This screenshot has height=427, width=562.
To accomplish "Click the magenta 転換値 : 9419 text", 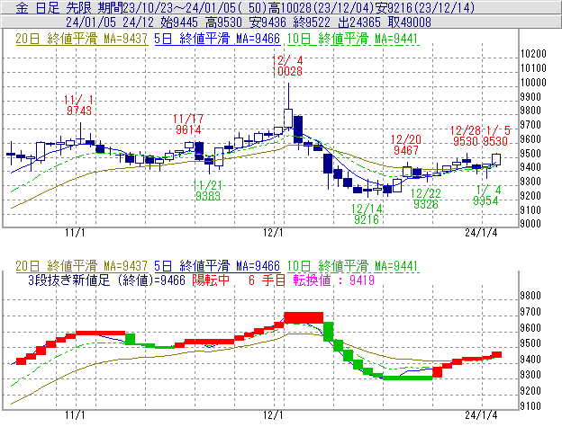I will pos(333,280).
